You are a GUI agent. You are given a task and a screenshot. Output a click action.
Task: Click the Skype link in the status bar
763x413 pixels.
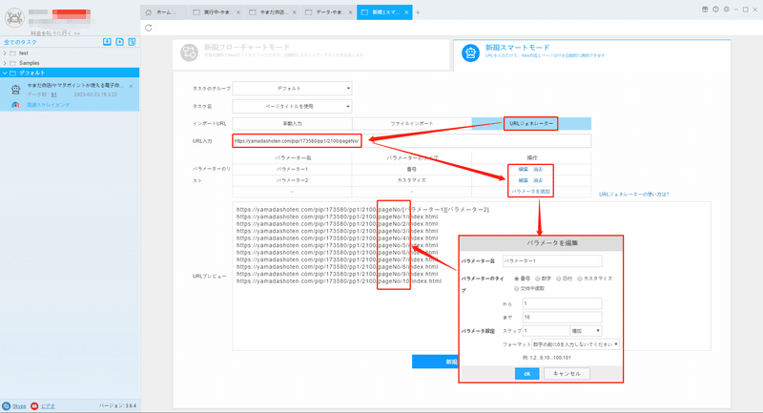(19, 406)
